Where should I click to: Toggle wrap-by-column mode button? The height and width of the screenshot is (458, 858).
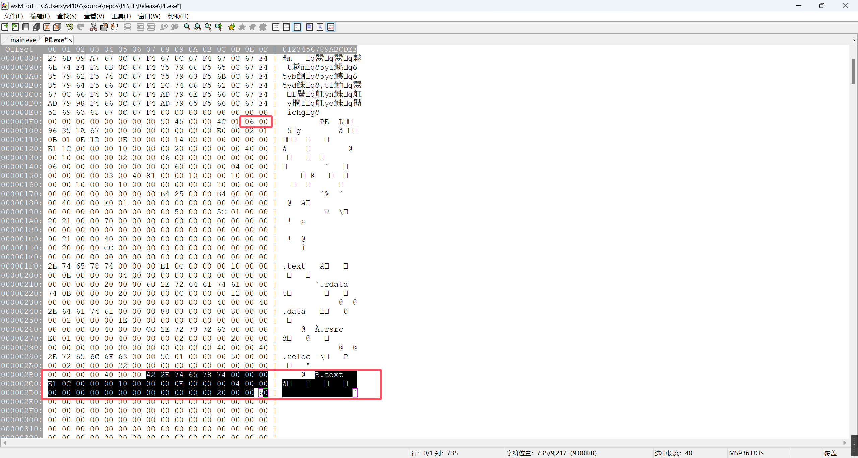point(297,27)
